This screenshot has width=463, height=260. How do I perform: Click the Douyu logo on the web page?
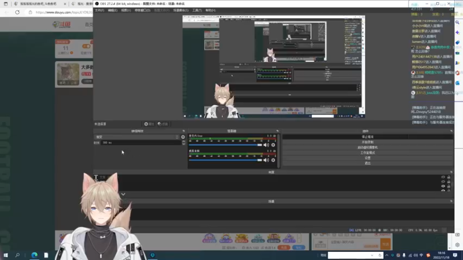coord(61,24)
